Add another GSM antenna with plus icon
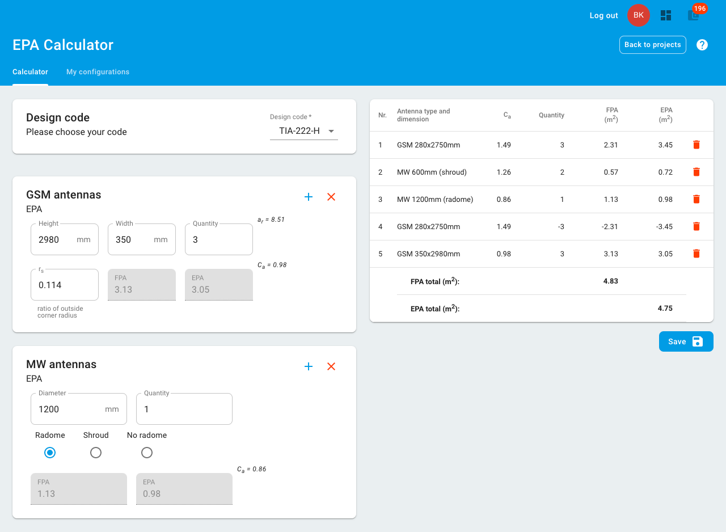The width and height of the screenshot is (726, 532). click(309, 197)
